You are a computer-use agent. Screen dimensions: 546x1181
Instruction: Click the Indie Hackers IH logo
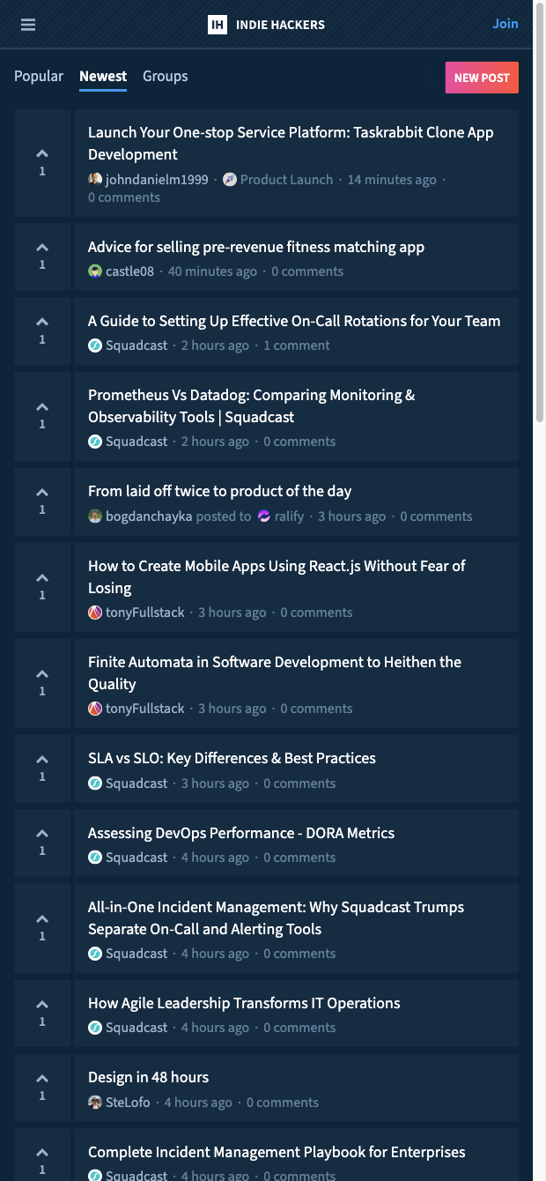tap(218, 25)
